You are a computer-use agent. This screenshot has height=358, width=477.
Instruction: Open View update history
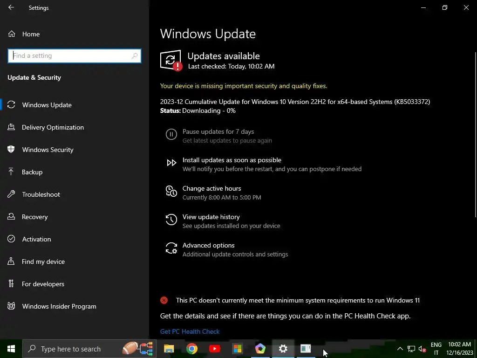[211, 217]
